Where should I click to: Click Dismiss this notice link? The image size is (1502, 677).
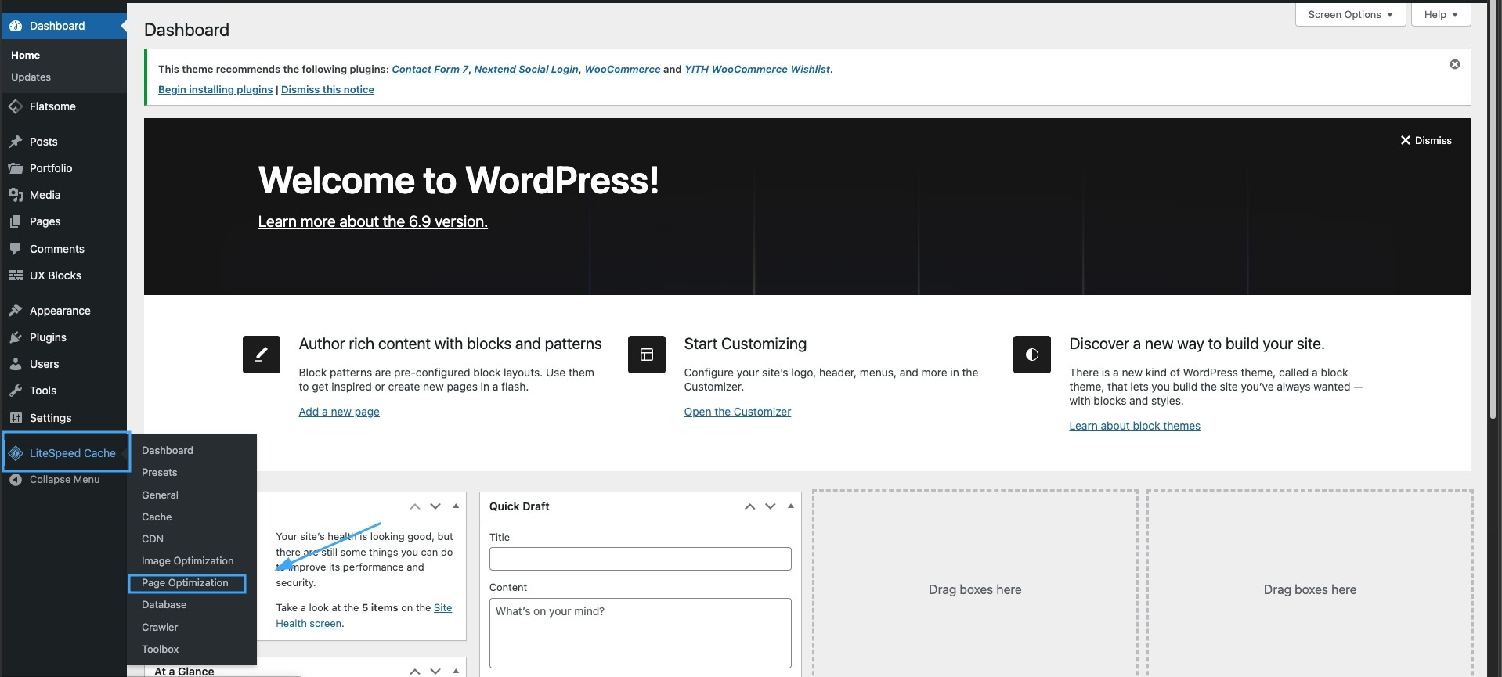(x=327, y=90)
